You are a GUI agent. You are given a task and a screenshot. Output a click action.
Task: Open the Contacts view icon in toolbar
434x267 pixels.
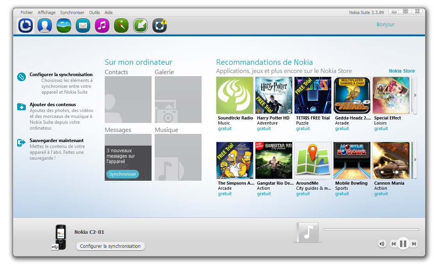tap(45, 26)
